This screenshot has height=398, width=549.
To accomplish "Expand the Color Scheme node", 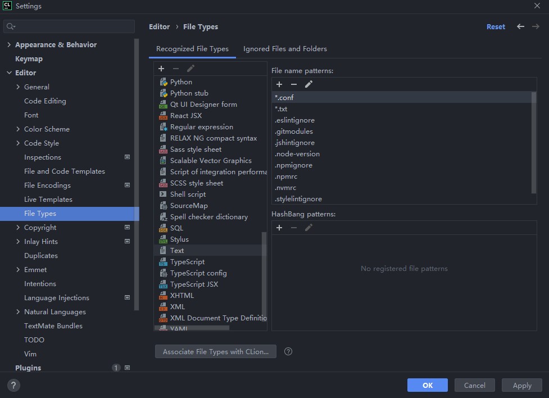I will 18,129.
